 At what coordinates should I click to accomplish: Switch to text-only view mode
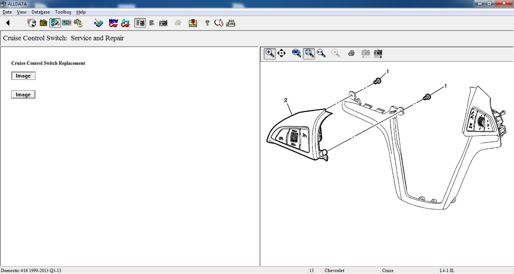click(152, 23)
